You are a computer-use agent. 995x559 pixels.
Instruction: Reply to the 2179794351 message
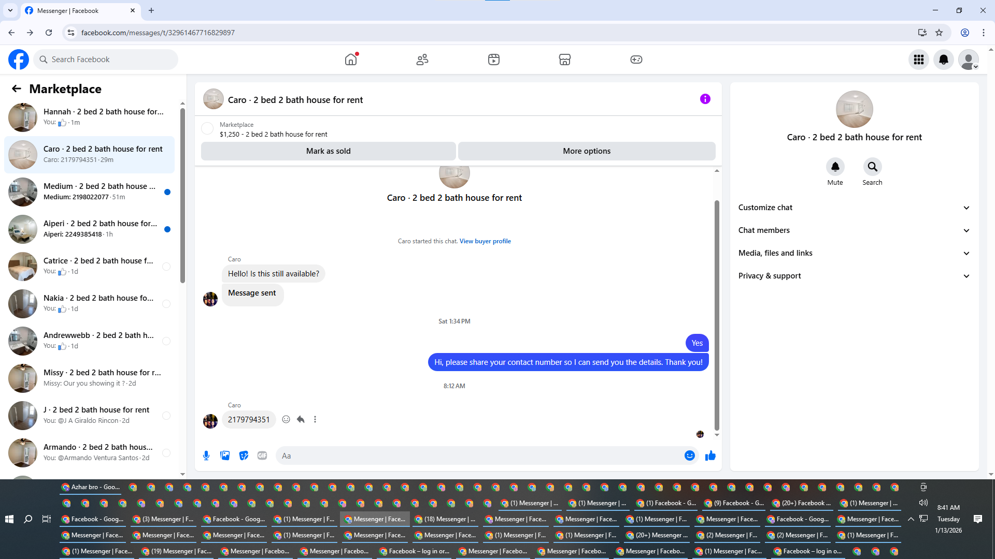301,419
